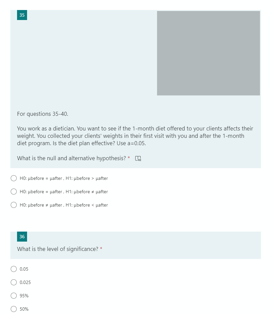
Task: Pick the 50% answer choice
Action: click(x=14, y=309)
